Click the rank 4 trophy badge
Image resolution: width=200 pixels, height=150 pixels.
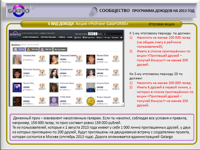click(42, 73)
